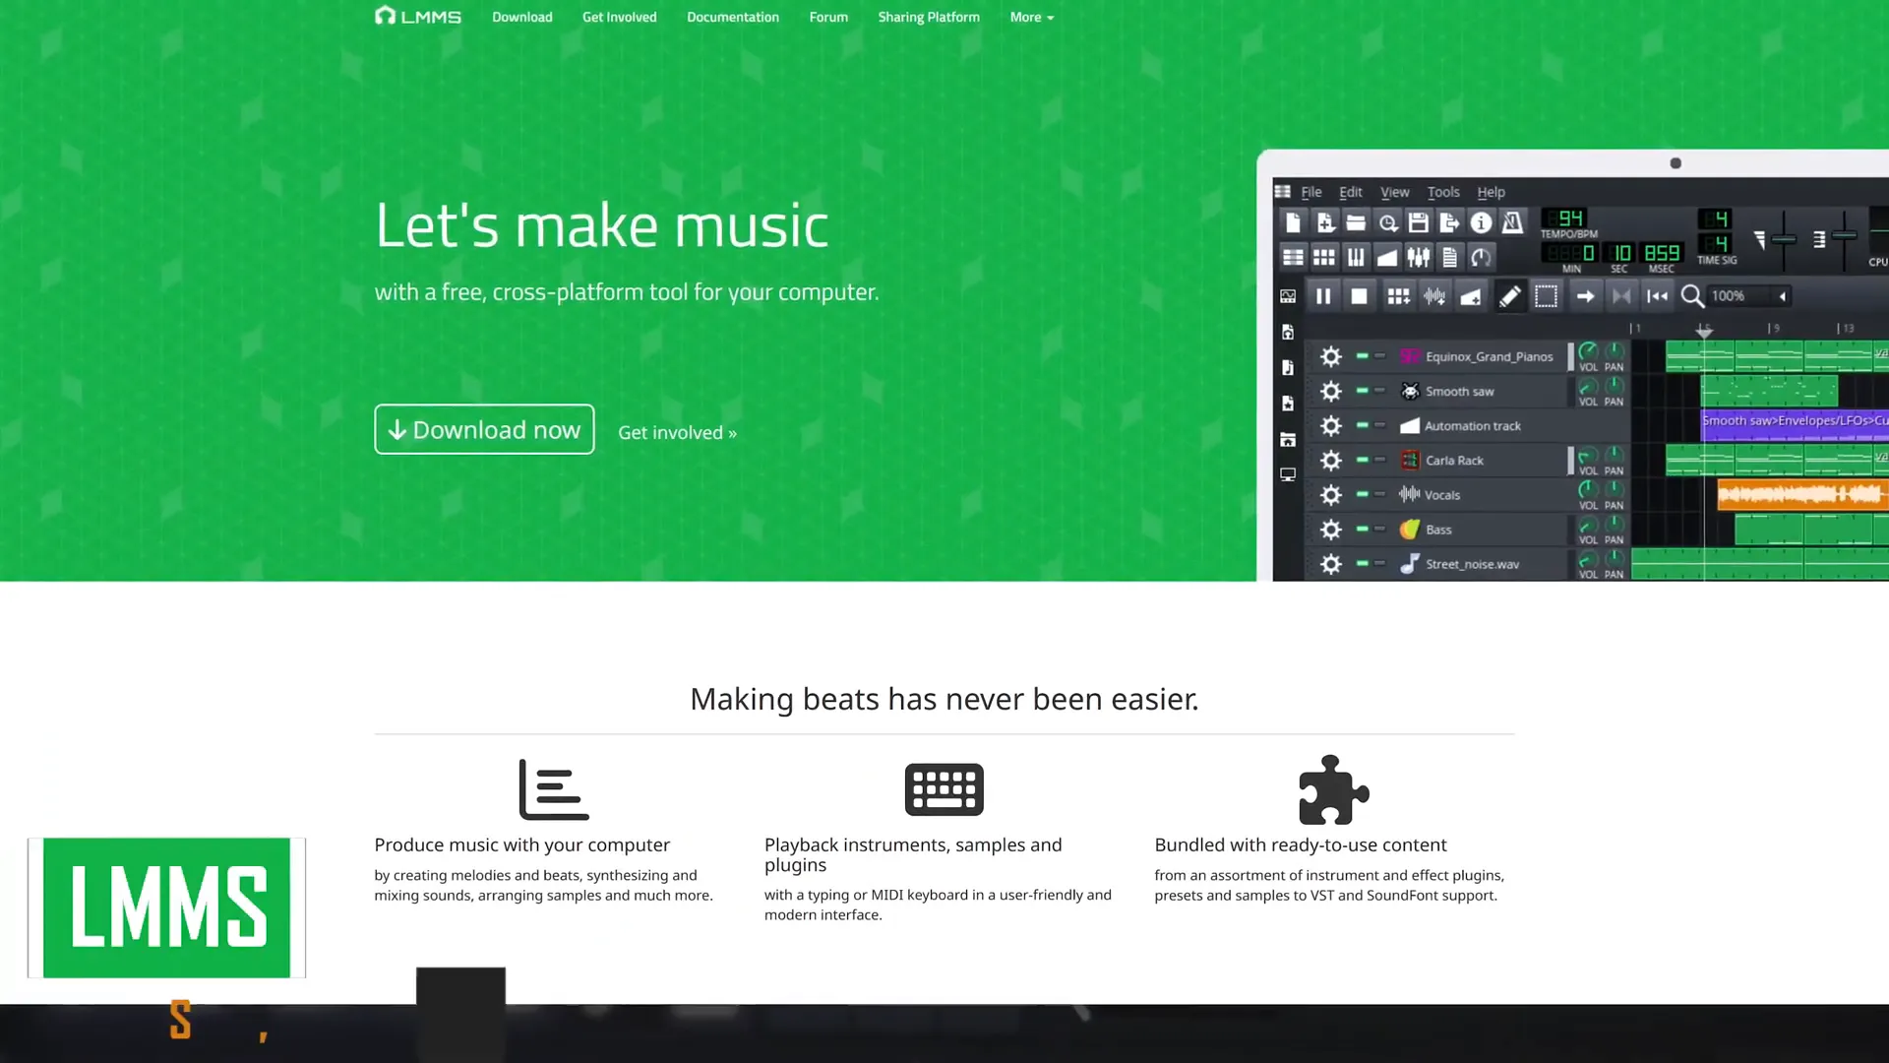
Task: Go to the Sharing Platform nav item
Action: coord(928,17)
